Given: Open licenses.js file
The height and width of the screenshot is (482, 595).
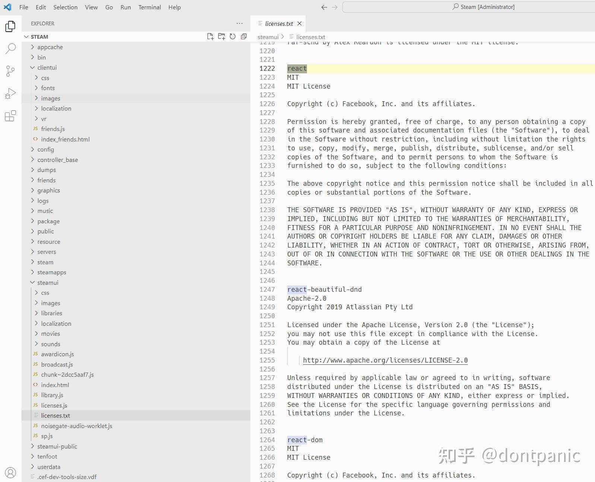Looking at the screenshot, I should click(54, 405).
